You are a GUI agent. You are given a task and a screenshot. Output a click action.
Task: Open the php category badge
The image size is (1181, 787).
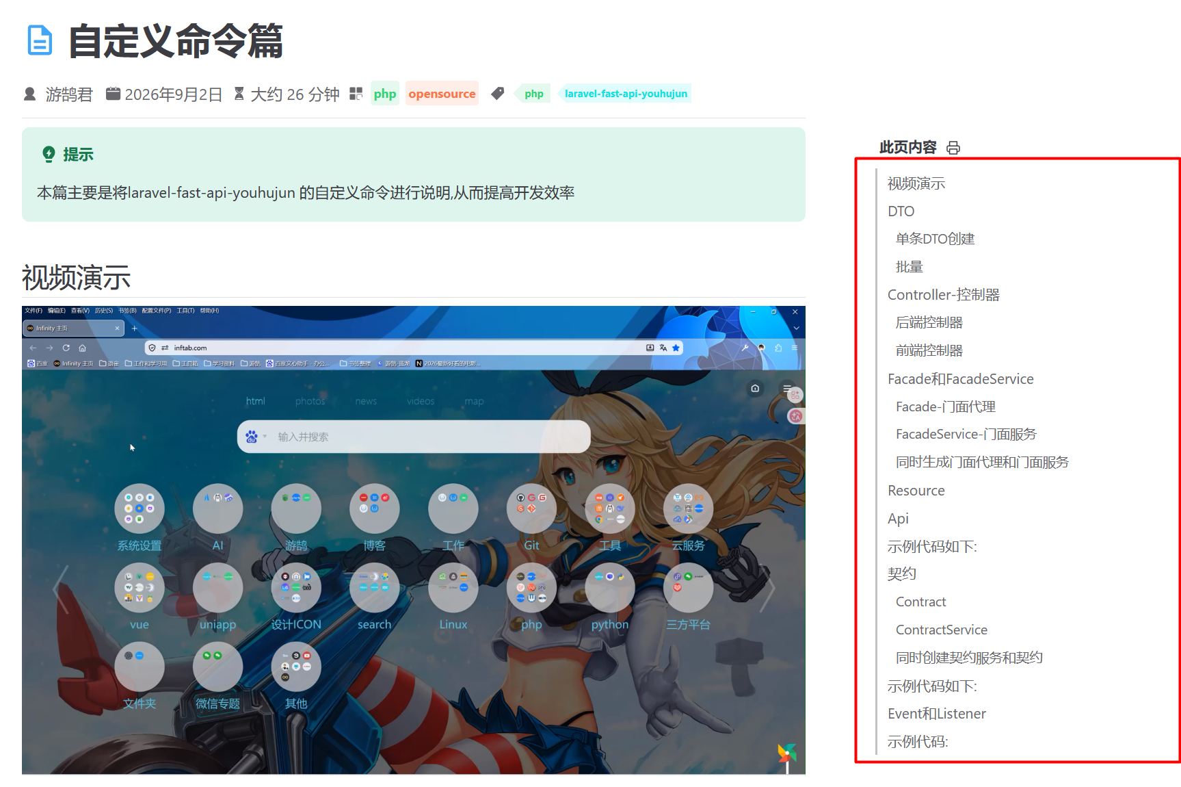(385, 94)
